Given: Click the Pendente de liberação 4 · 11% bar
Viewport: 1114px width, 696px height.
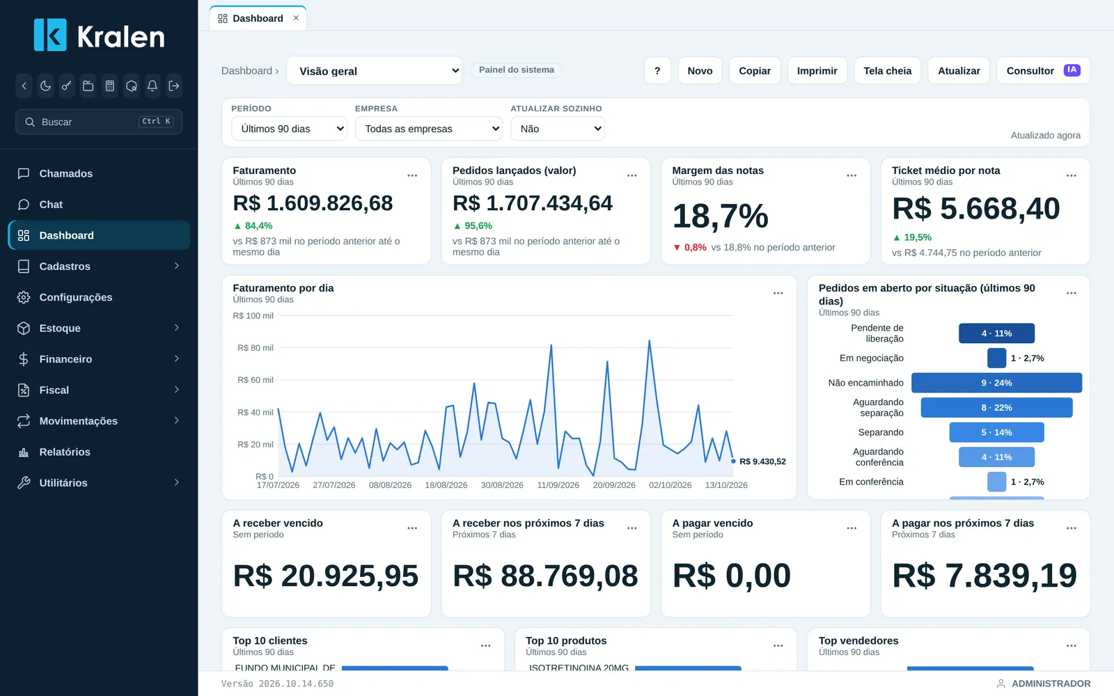Looking at the screenshot, I should click(996, 333).
